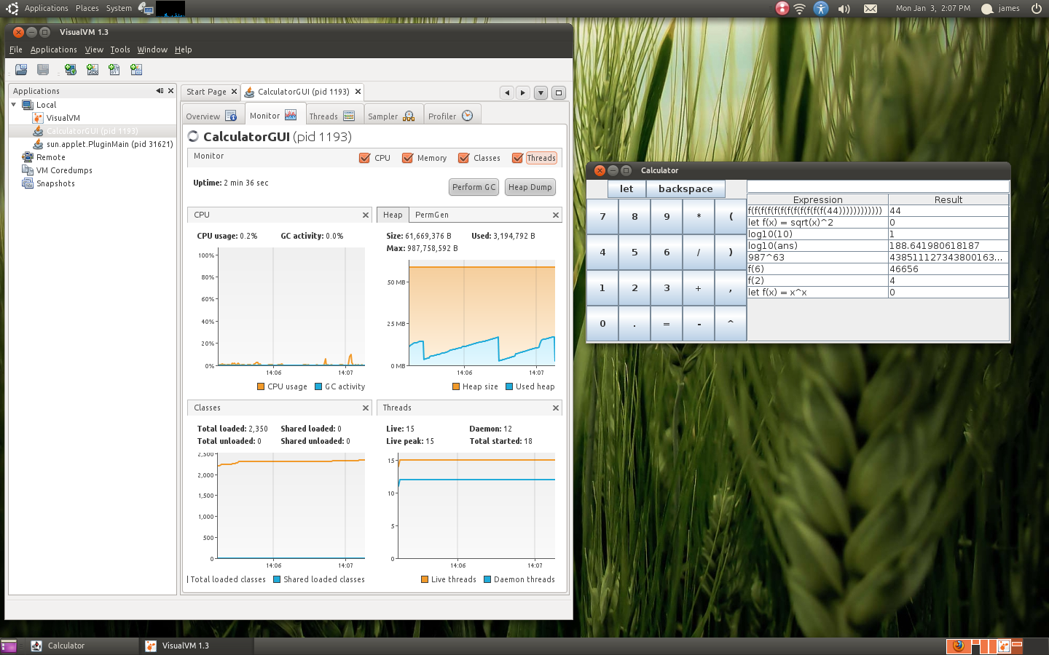Screen dimensions: 1049x655
Task: Click the Add JMX Connection toolbar icon
Action: (x=93, y=70)
